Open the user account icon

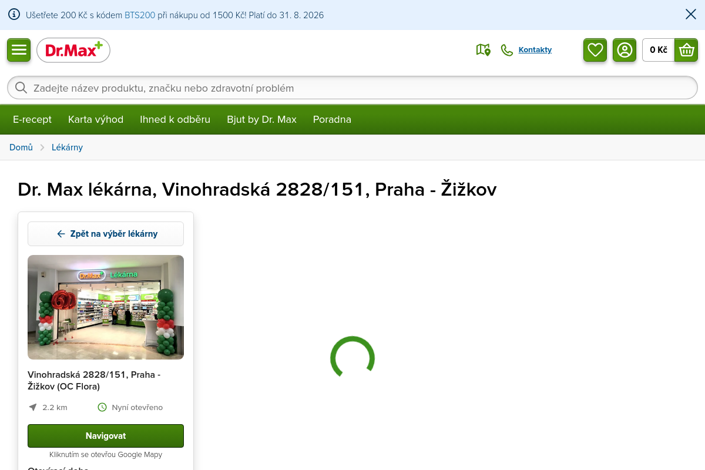click(x=625, y=50)
